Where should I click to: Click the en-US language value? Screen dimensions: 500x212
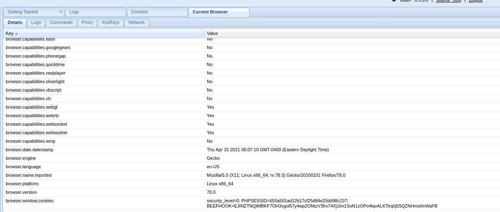(213, 167)
